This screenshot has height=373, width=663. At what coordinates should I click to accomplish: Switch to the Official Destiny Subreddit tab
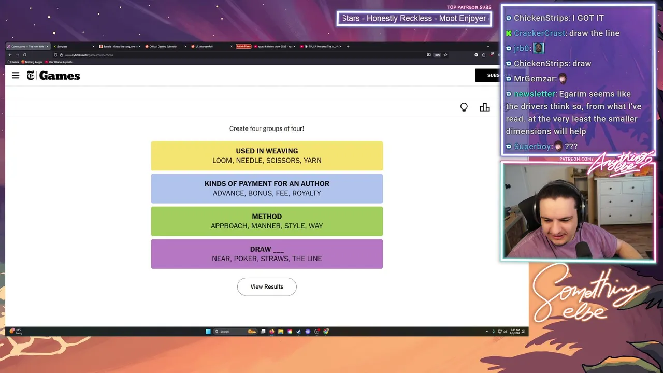click(165, 46)
